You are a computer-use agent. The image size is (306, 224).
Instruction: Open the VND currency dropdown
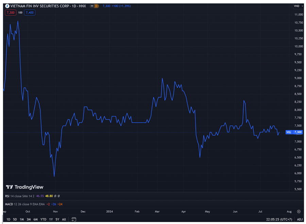(297, 6)
